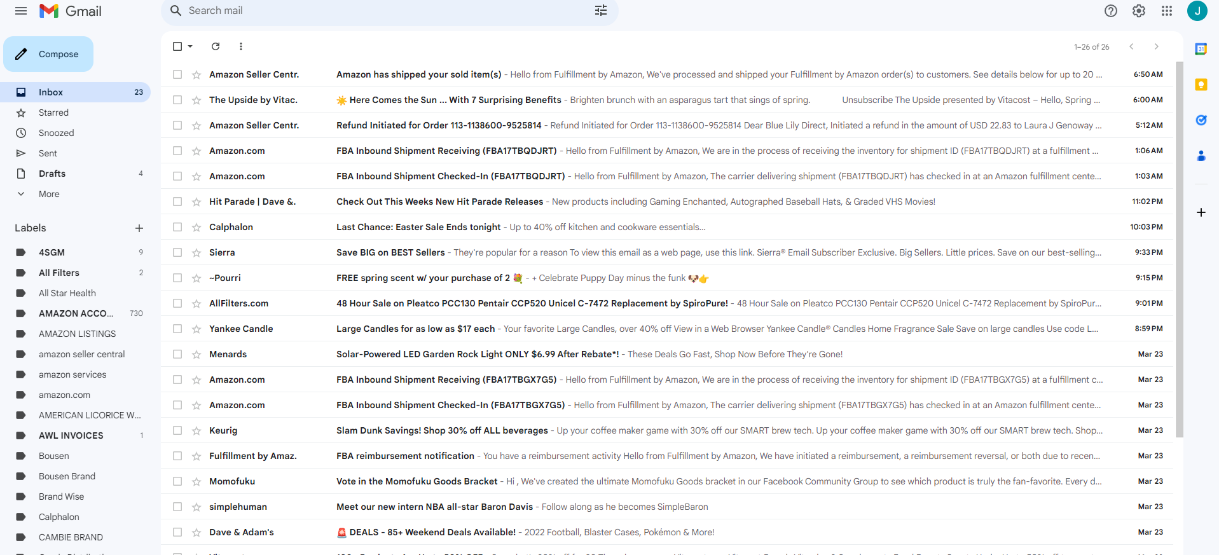Image resolution: width=1219 pixels, height=555 pixels.
Task: Open the select dropdown arrow
Action: tap(190, 46)
